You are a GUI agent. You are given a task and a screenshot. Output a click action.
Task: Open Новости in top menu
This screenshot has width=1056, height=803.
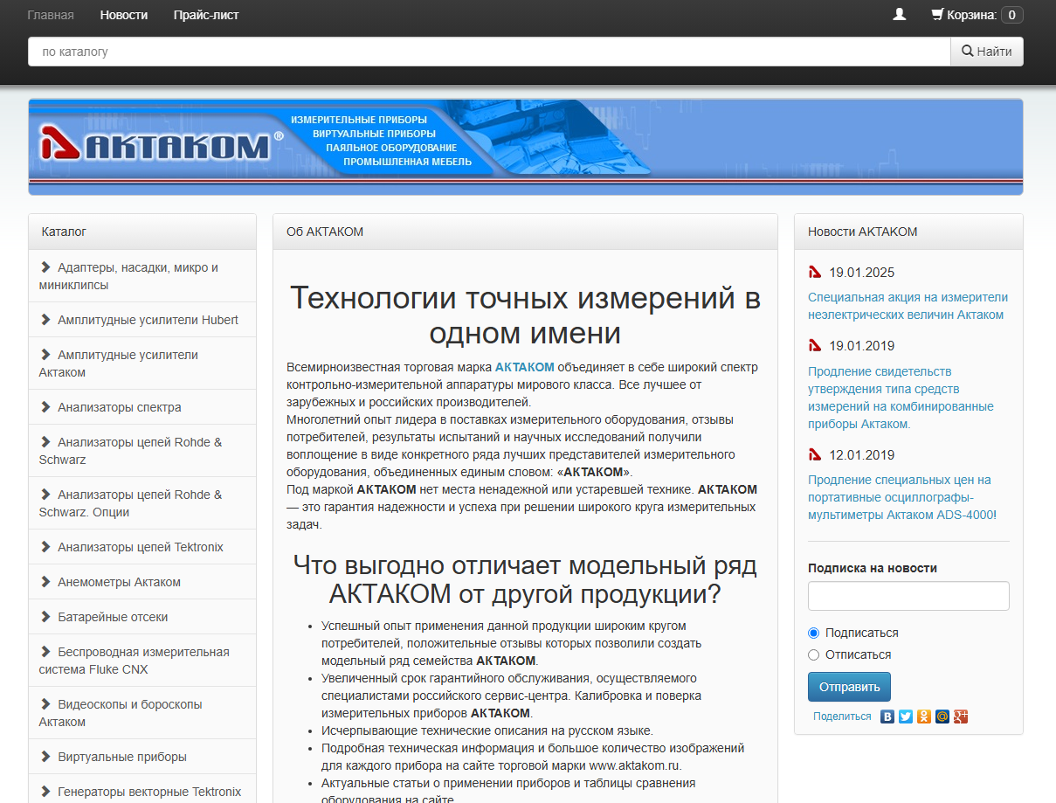tap(124, 15)
